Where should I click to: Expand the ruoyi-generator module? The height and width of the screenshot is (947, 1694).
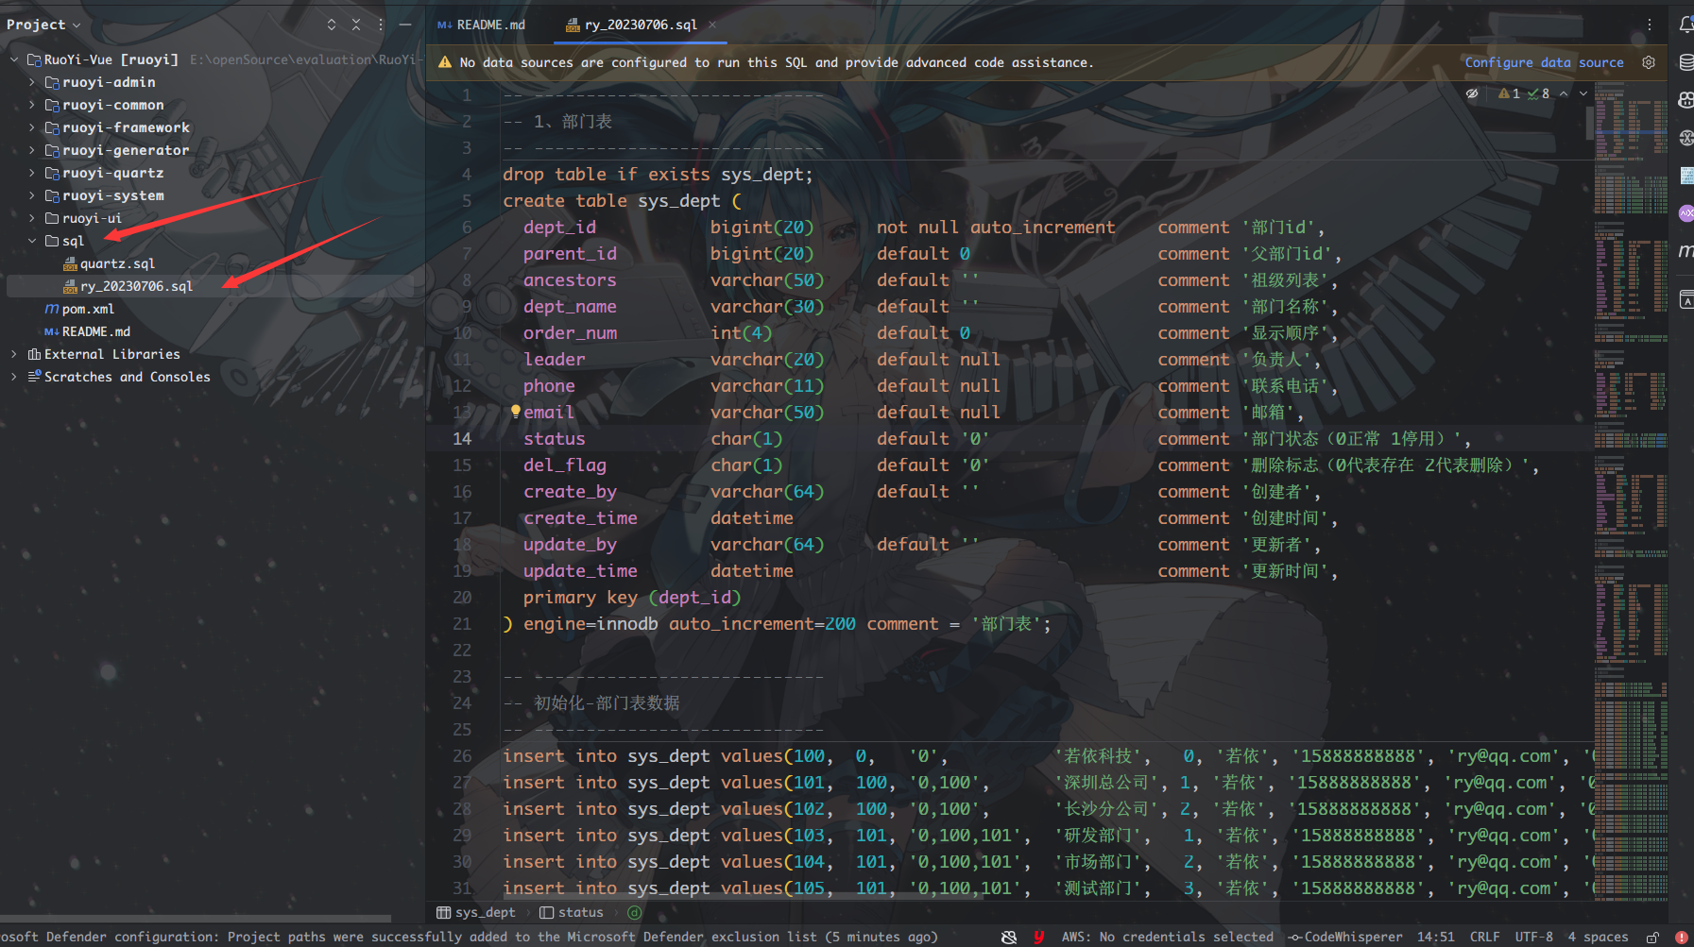pyautogui.click(x=32, y=150)
